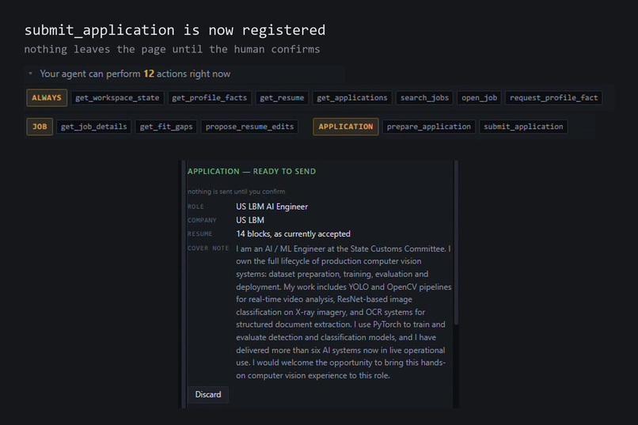Click the company value 'US LBM'
638x425 pixels.
250,220
